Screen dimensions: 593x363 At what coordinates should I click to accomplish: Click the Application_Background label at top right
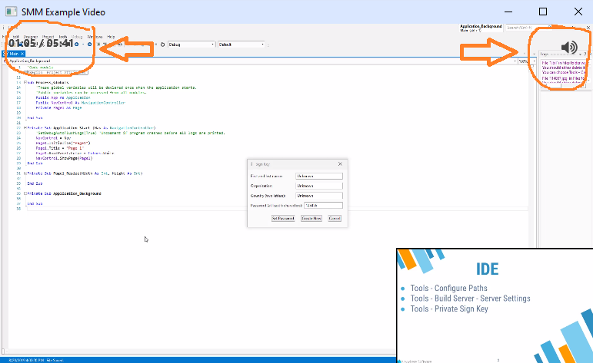pyautogui.click(x=481, y=26)
